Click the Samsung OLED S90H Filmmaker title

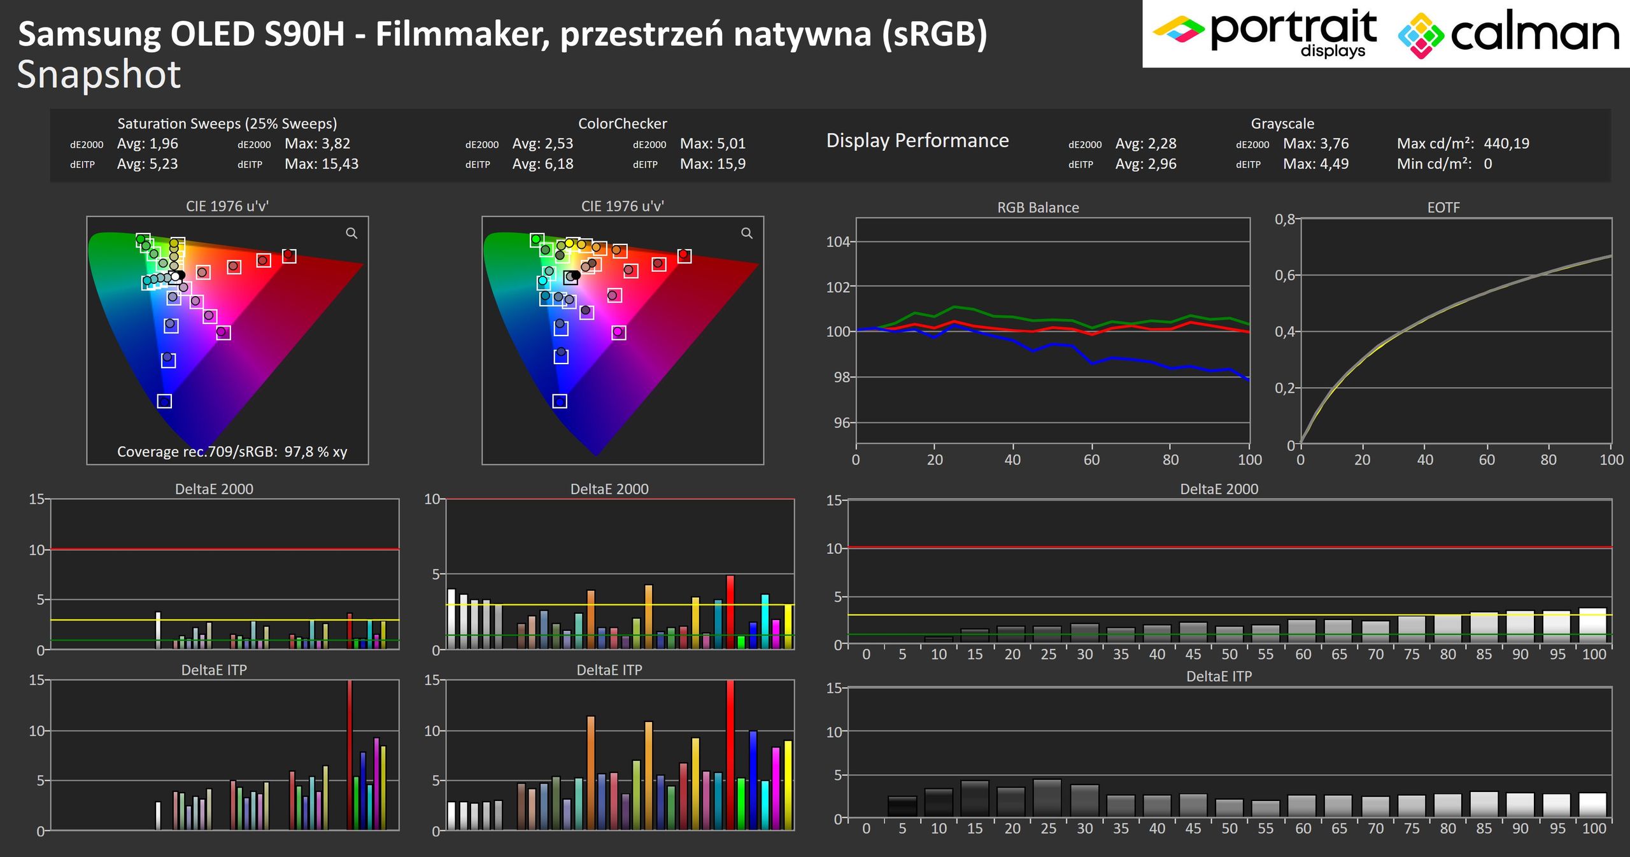pos(503,34)
